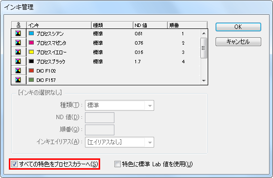Click the magenta swatch of プロセスマゼンタ
Viewport: 273px width, 178px height.
31,43
